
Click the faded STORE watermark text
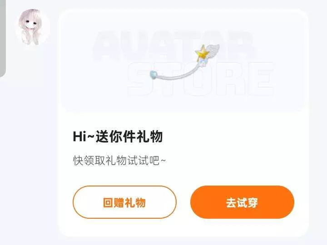(x=200, y=79)
